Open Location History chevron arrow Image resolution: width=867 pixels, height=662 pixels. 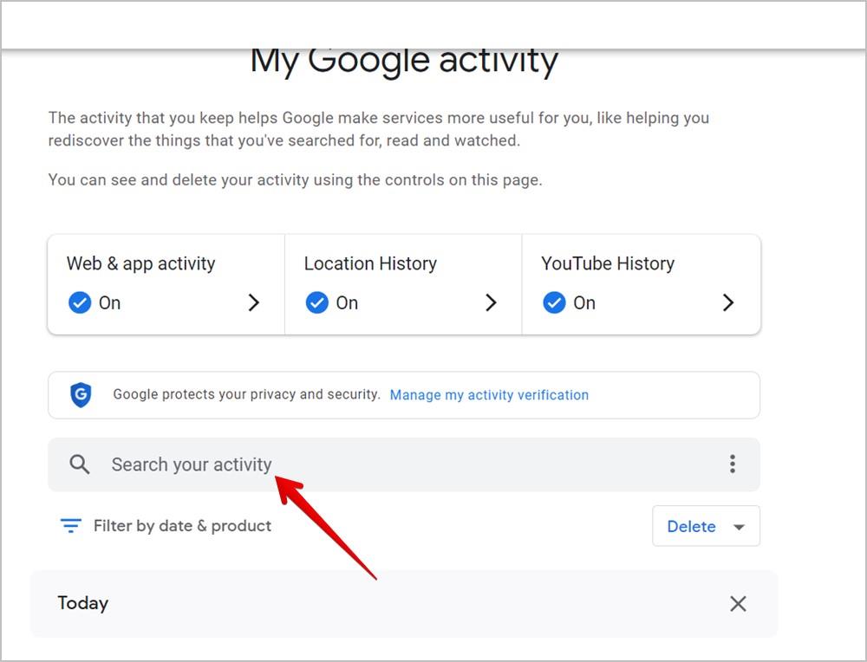[x=491, y=302]
